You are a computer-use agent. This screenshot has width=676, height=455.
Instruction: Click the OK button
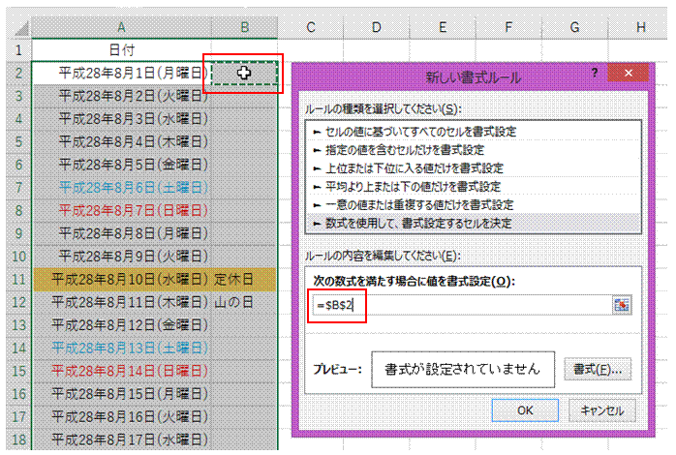coord(525,410)
